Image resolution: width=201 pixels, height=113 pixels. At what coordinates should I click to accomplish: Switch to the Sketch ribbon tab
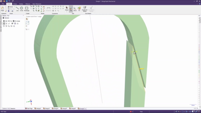click(x=9, y=4)
